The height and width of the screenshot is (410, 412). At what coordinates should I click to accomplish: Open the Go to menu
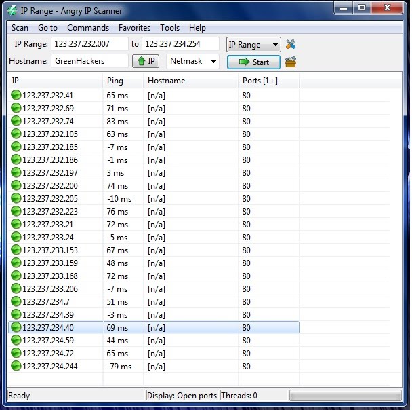tap(47, 28)
